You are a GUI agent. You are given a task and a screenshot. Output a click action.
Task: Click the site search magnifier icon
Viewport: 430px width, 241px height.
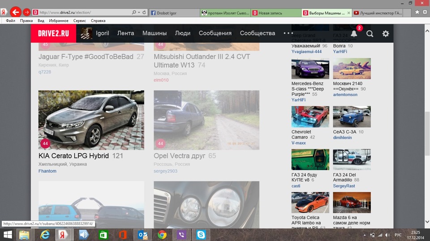tap(370, 33)
